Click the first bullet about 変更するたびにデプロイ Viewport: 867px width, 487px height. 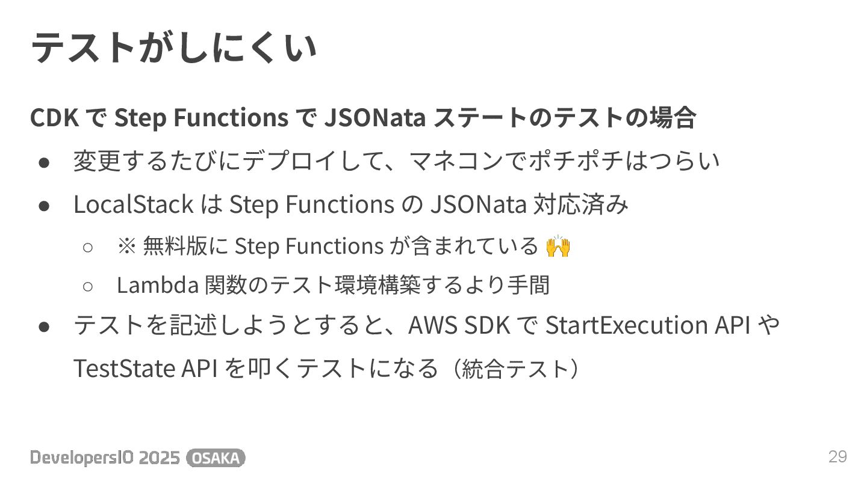click(x=396, y=161)
